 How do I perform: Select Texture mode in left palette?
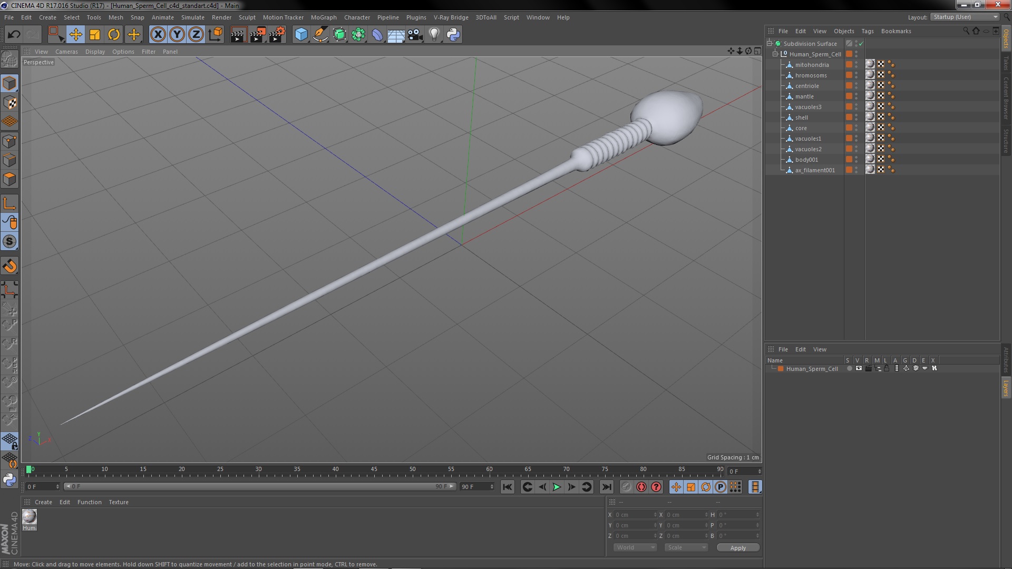point(9,102)
